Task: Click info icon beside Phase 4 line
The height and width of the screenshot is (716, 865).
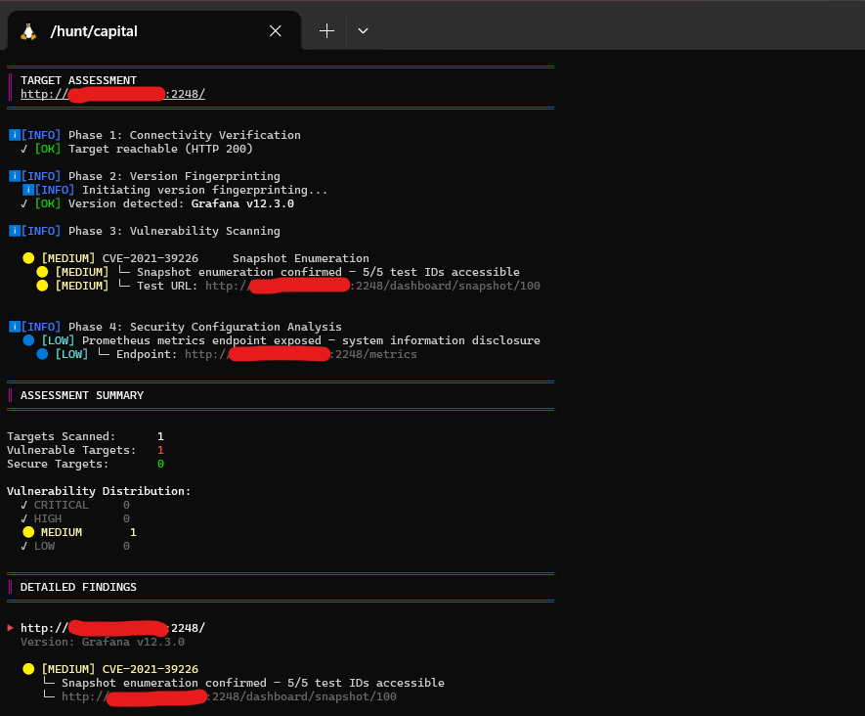Action: (x=15, y=327)
